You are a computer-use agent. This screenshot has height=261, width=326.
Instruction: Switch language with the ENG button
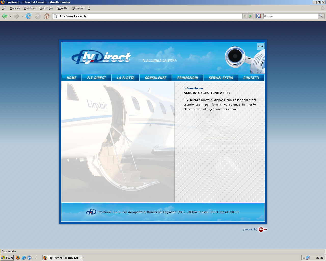261,46
